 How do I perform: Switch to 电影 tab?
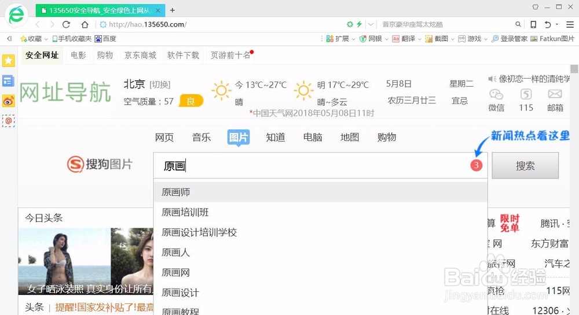tap(78, 55)
